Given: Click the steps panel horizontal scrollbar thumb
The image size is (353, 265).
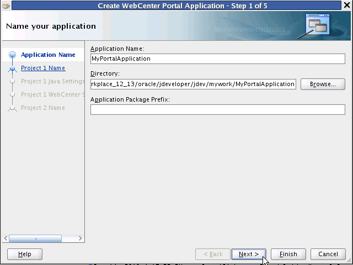Looking at the screenshot, I should 35,239.
